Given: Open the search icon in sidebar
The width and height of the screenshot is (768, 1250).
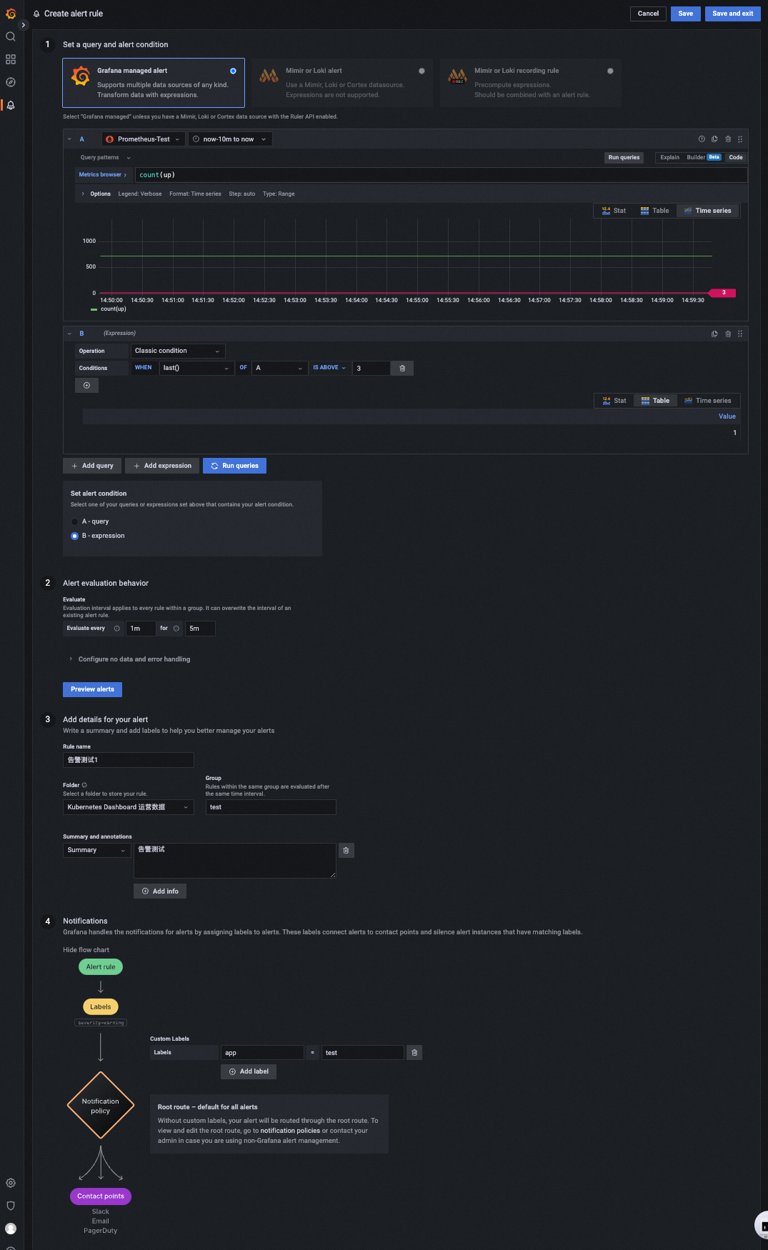Looking at the screenshot, I should tap(11, 36).
